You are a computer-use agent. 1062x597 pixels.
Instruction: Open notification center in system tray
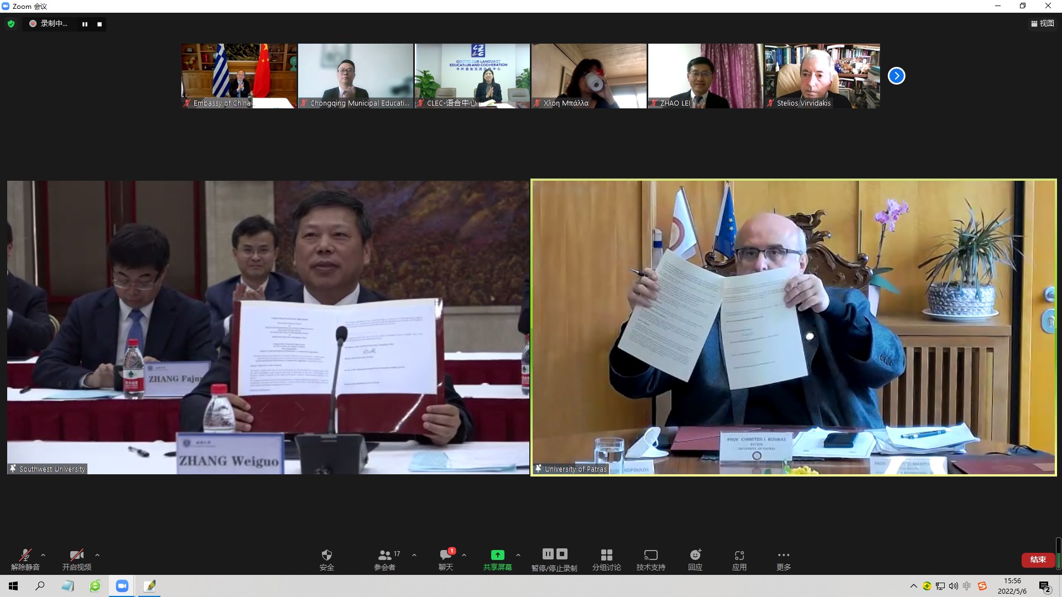1044,586
